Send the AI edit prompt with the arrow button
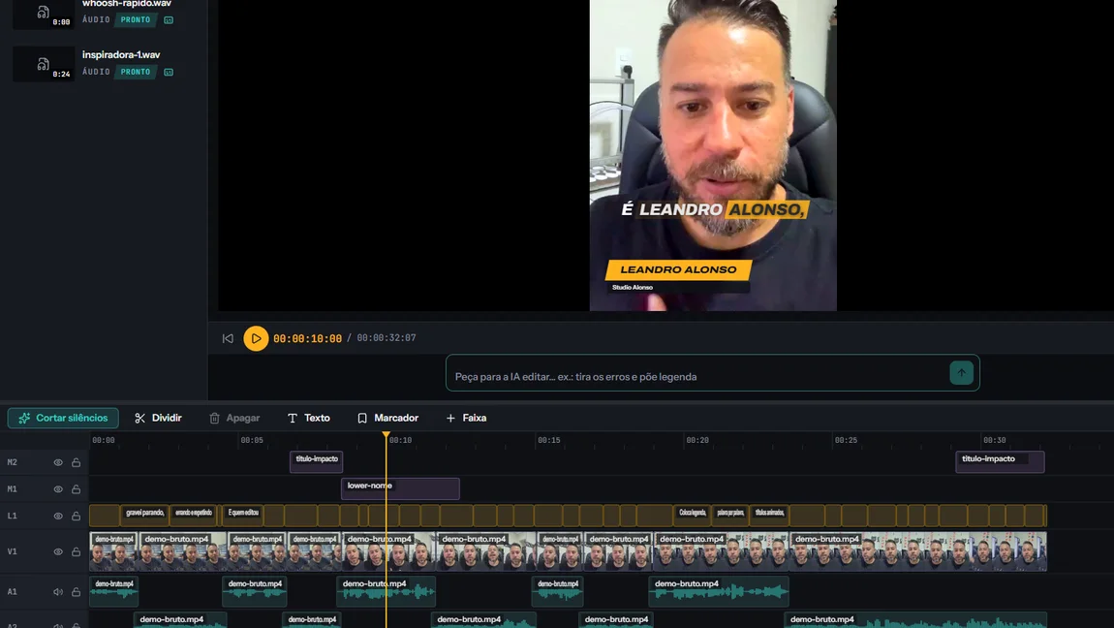This screenshot has height=628, width=1114. tap(961, 373)
